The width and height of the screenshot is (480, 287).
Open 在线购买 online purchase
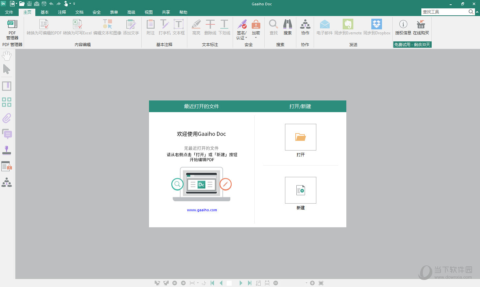[x=421, y=27]
